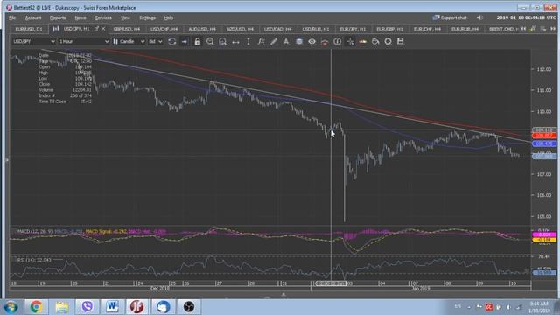The width and height of the screenshot is (560, 315).
Task: Open the USD/JPY instrument dropdown
Action: (33, 42)
